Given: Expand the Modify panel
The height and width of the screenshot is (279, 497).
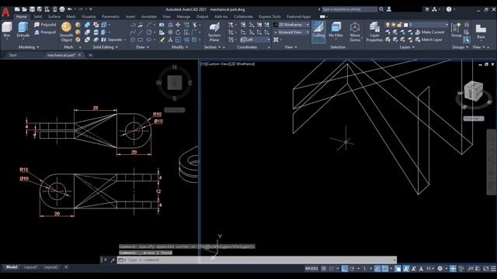Looking at the screenshot, I should click(x=179, y=47).
